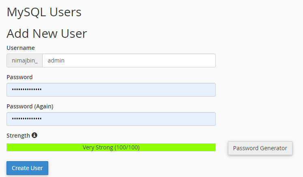The width and height of the screenshot is (303, 177).
Task: Focus the Password (Again) field
Action: pyautogui.click(x=111, y=119)
